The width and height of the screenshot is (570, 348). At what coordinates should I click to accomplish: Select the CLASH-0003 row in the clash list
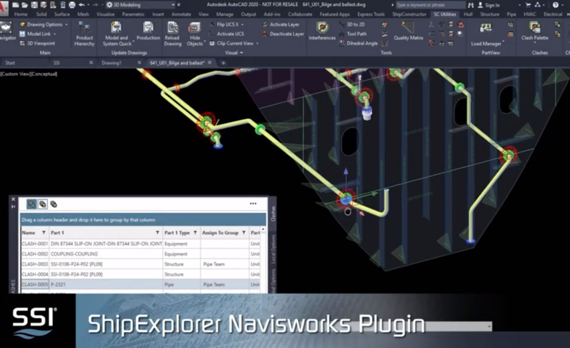click(x=118, y=264)
